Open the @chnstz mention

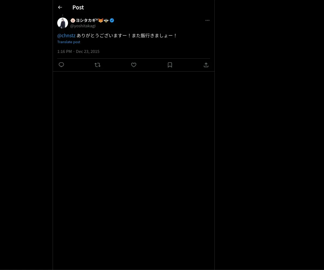pos(66,36)
